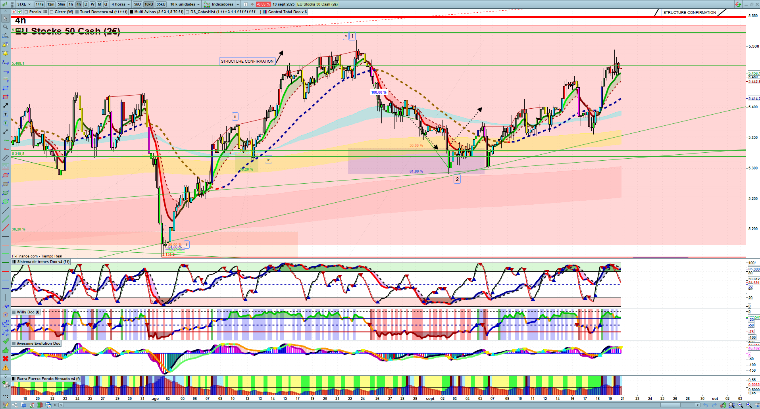Select the green diagonal line drawing tool

tap(6, 219)
